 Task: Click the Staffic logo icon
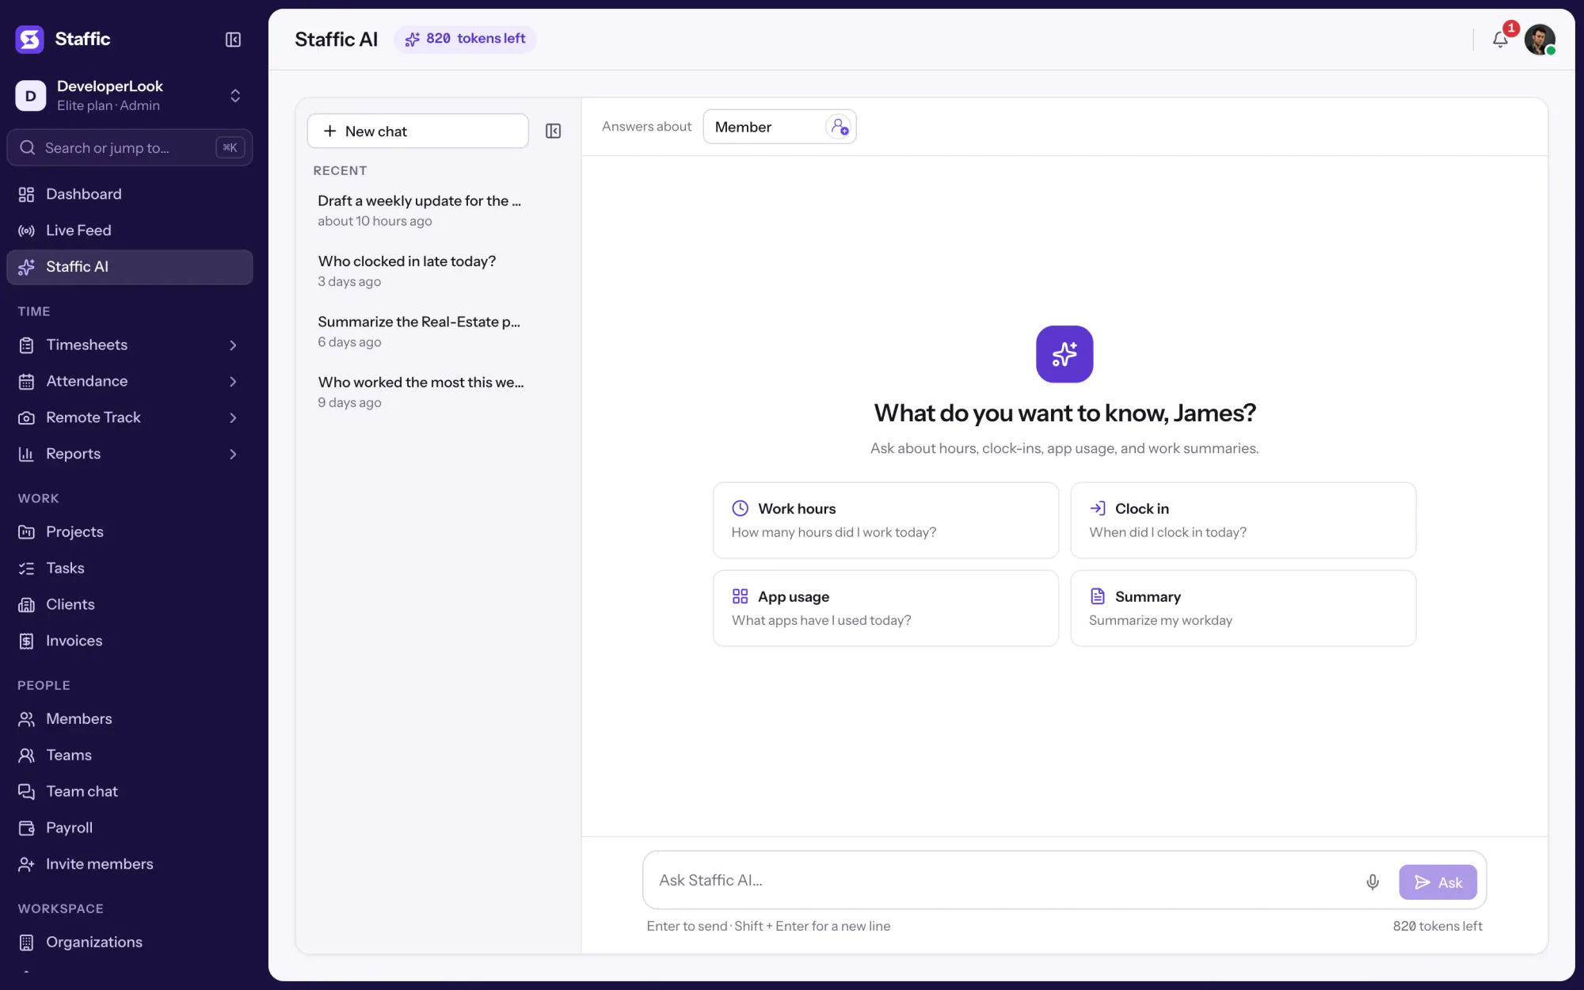tap(29, 39)
